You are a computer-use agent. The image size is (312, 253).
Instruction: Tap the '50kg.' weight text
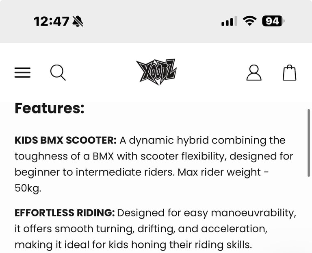point(28,188)
